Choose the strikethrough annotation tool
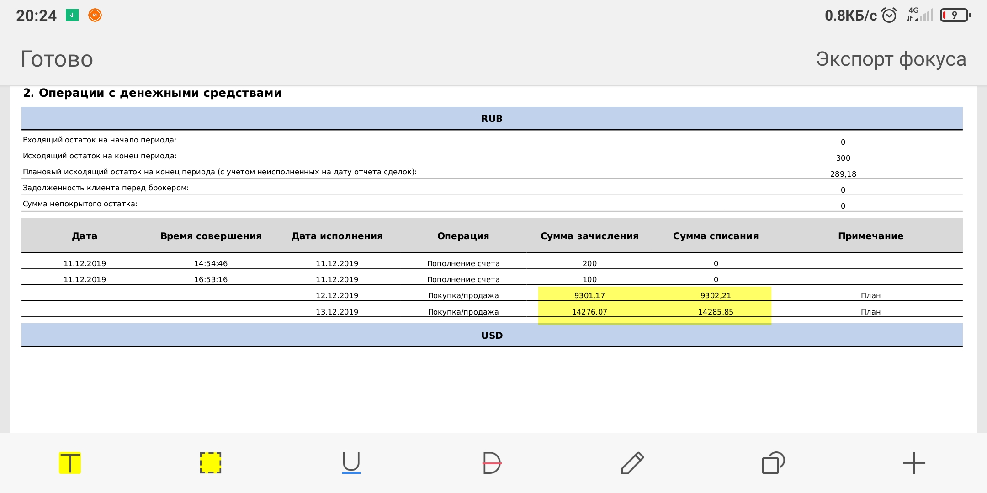The image size is (987, 493). (x=492, y=463)
